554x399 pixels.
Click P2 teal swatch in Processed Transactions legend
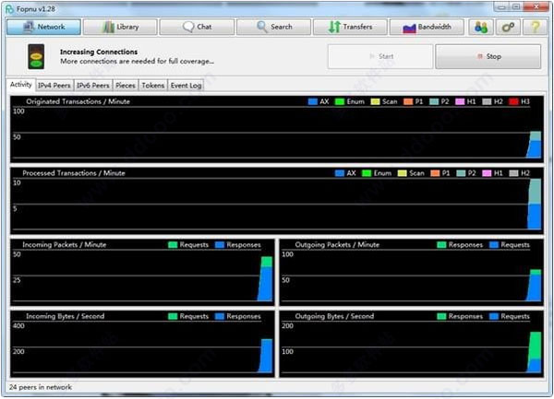461,173
